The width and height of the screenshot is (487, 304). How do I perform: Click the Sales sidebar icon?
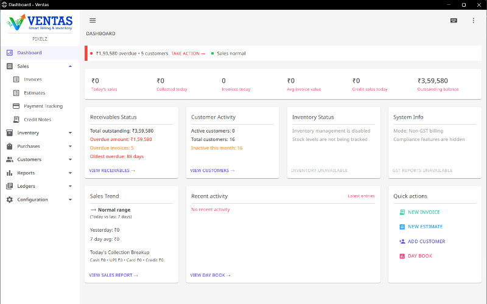coord(10,66)
